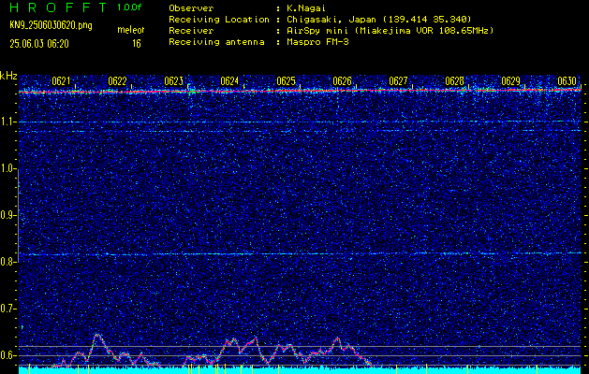Click the 0.9 kHz axis label

coord(7,215)
